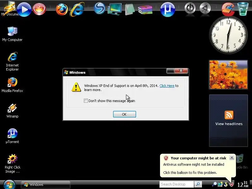Launch Internet Explorer from the top dock
This screenshot has height=189, width=252.
pyautogui.click(x=77, y=9)
